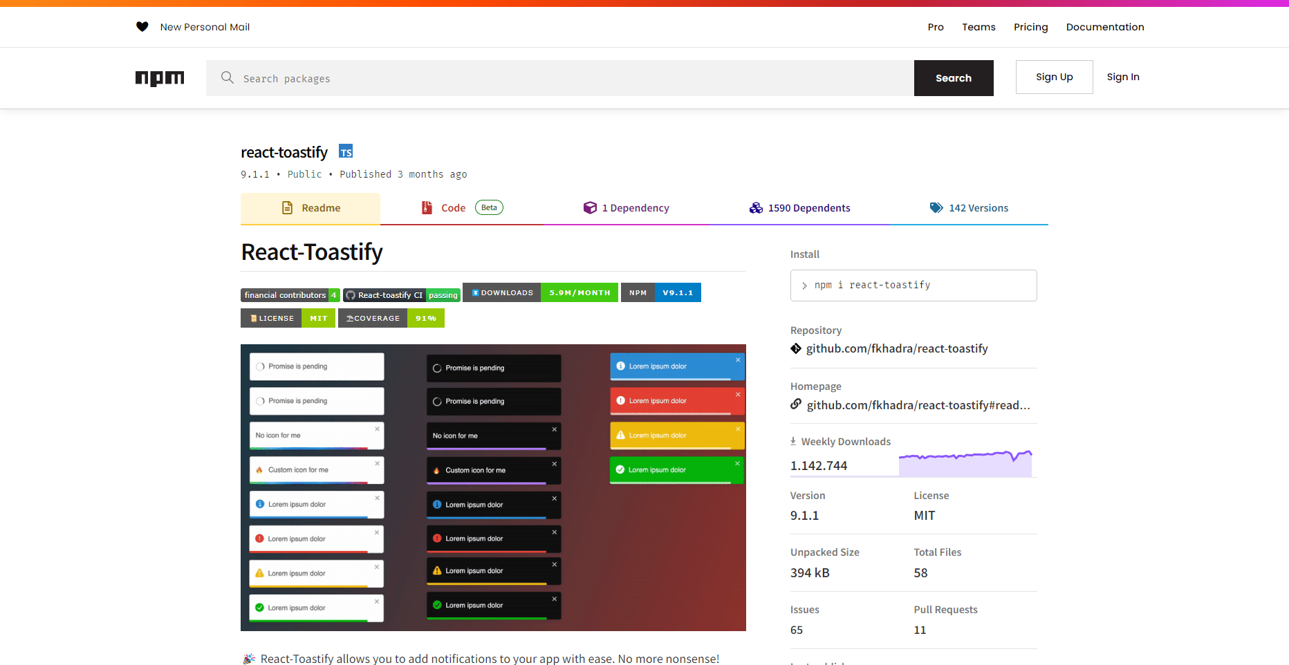Click the Sign In link
1289x665 pixels.
1123,77
